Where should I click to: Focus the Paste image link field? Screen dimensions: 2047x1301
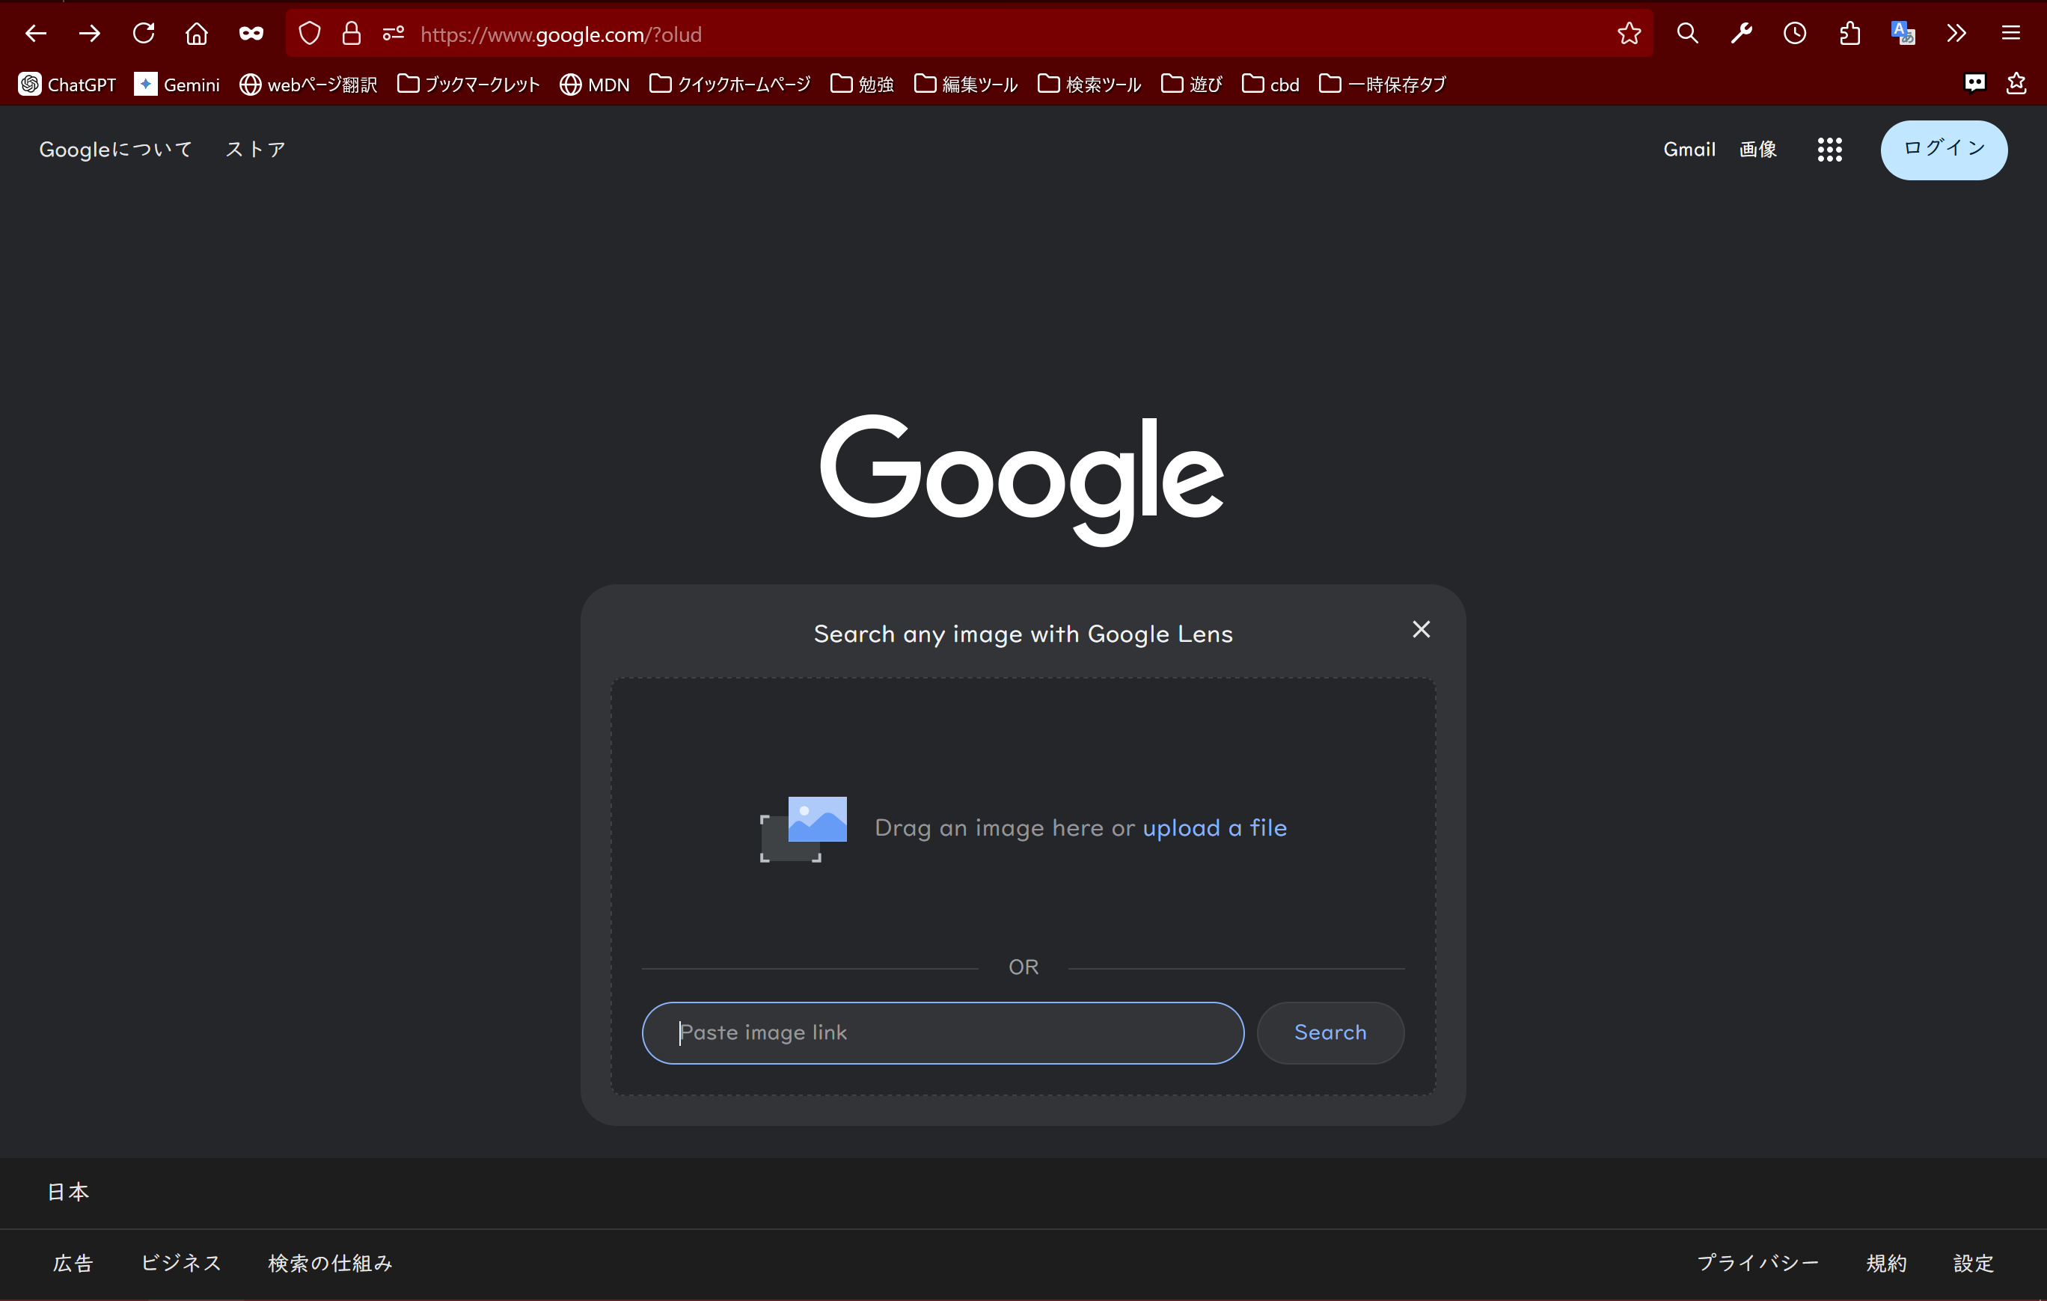click(942, 1032)
